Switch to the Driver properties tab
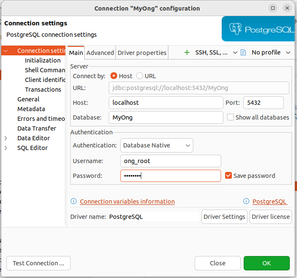 tap(142, 53)
